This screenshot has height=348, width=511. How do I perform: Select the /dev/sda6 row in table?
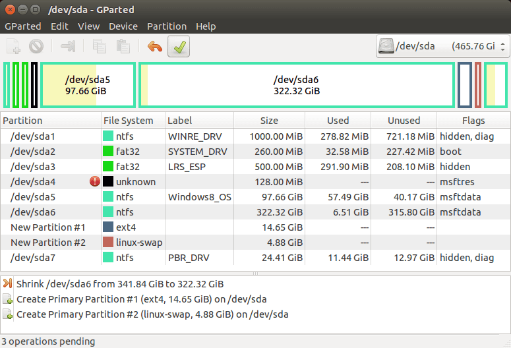255,212
